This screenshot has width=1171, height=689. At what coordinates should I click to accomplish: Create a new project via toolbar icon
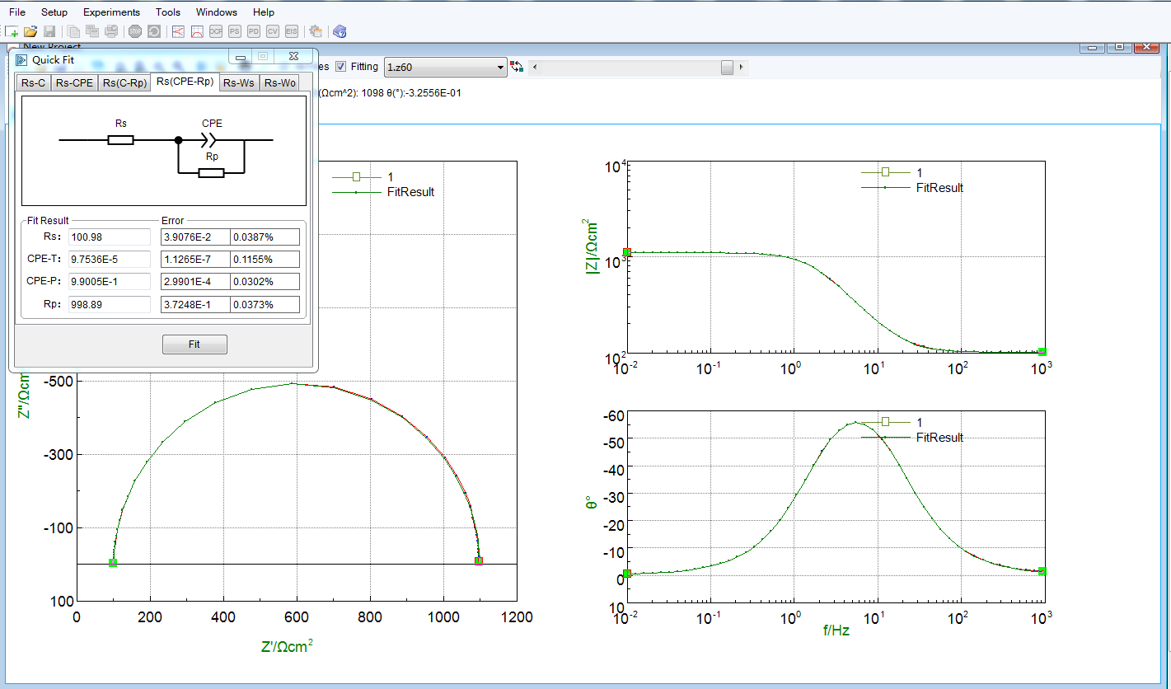point(12,31)
